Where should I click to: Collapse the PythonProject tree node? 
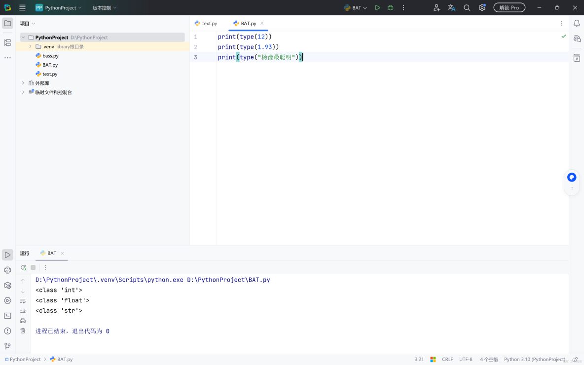pos(23,37)
